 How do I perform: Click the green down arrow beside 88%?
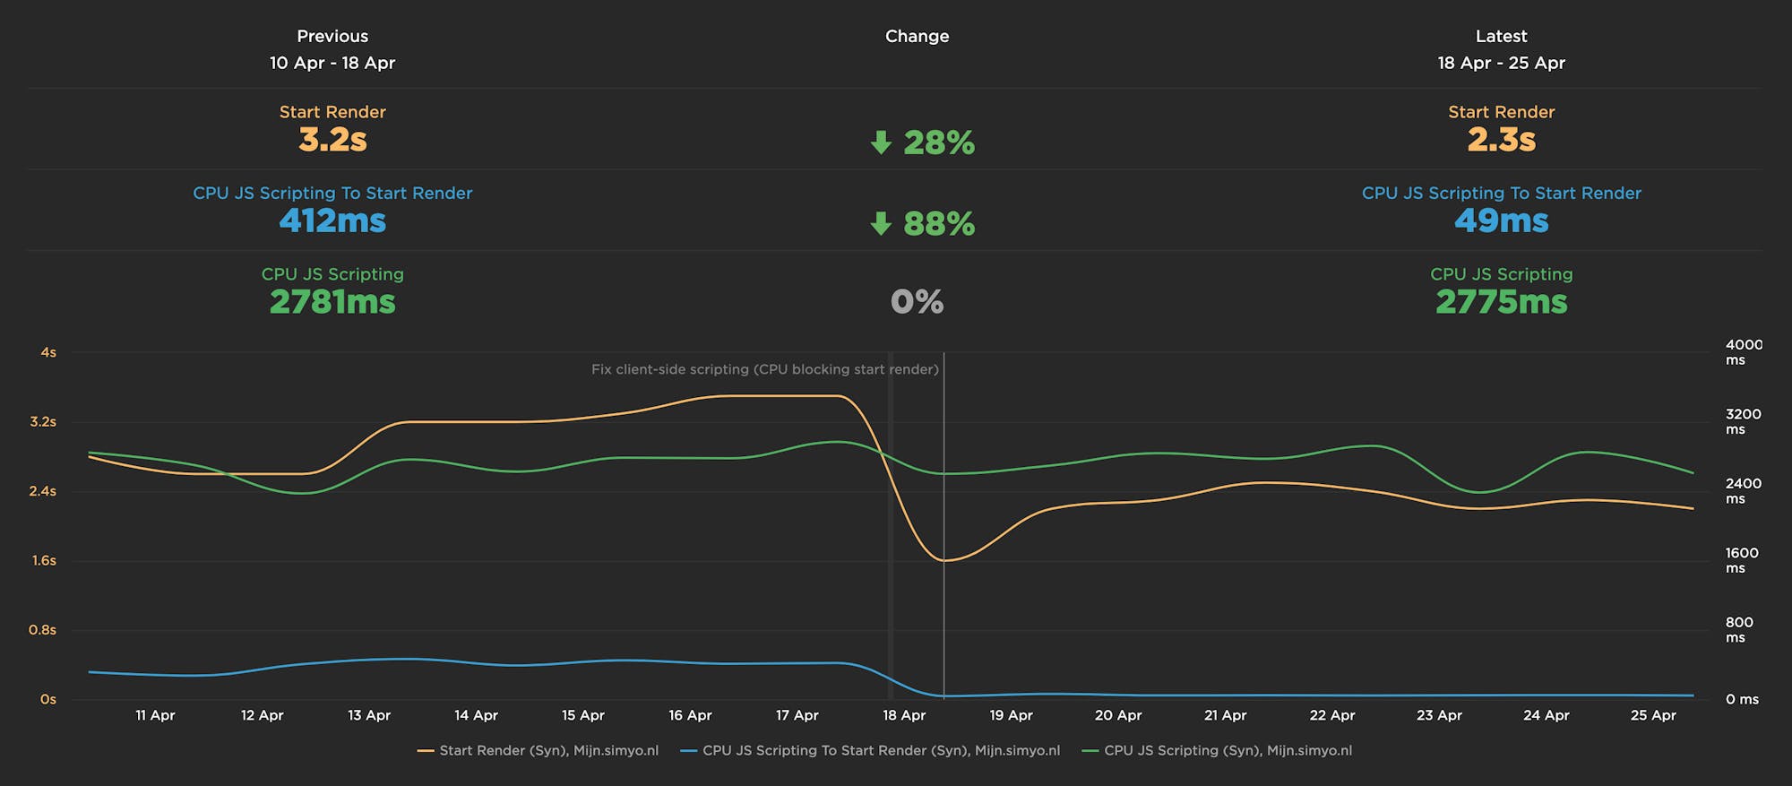click(x=881, y=223)
